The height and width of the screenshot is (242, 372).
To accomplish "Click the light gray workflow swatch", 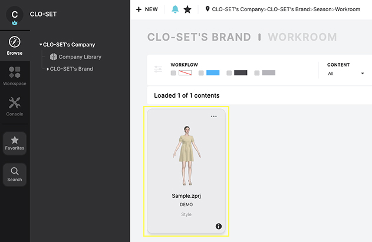I will click(269, 73).
